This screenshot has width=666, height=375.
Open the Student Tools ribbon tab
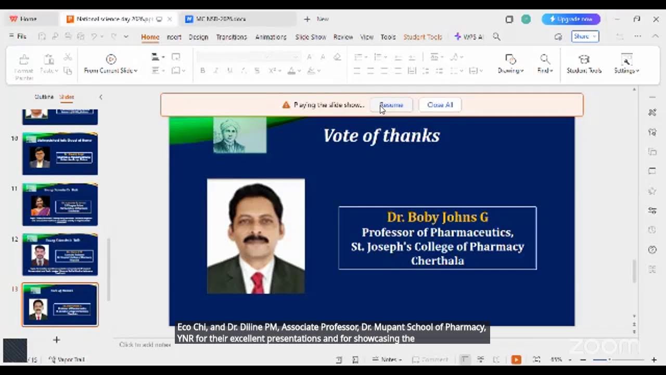[422, 37]
